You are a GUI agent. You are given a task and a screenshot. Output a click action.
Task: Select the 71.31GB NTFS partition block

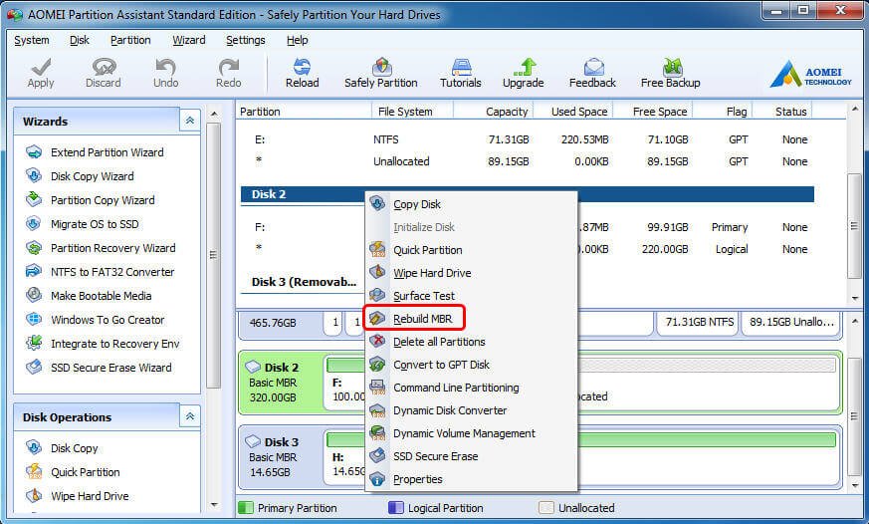[699, 322]
